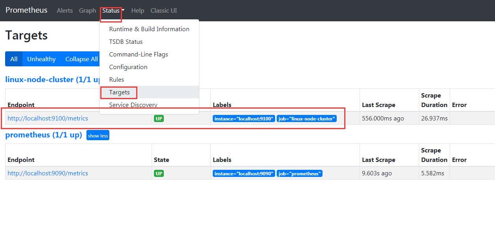Click Endpoint header in prometheus table

[x=21, y=160]
